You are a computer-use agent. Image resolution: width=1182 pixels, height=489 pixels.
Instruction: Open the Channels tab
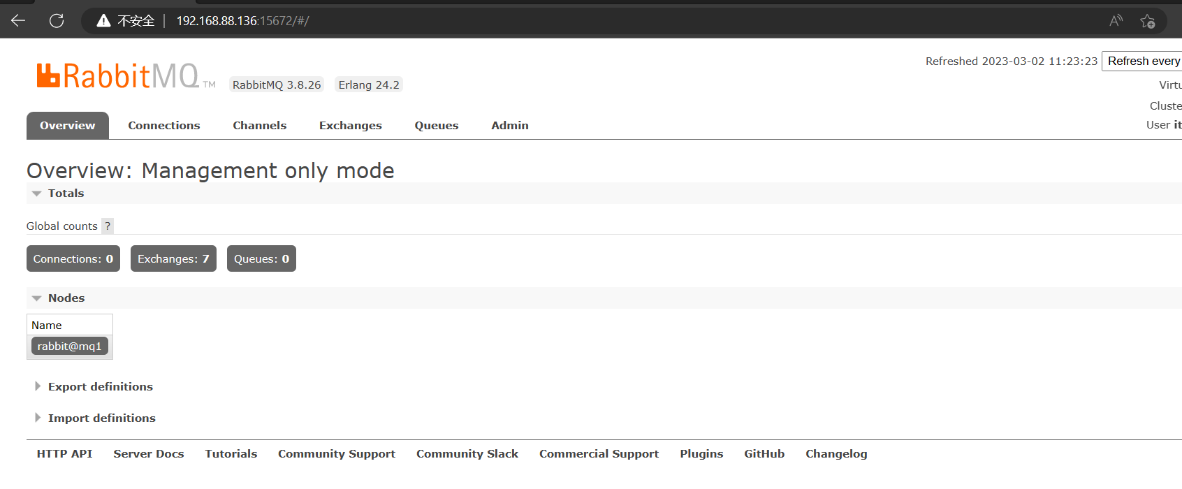tap(260, 126)
